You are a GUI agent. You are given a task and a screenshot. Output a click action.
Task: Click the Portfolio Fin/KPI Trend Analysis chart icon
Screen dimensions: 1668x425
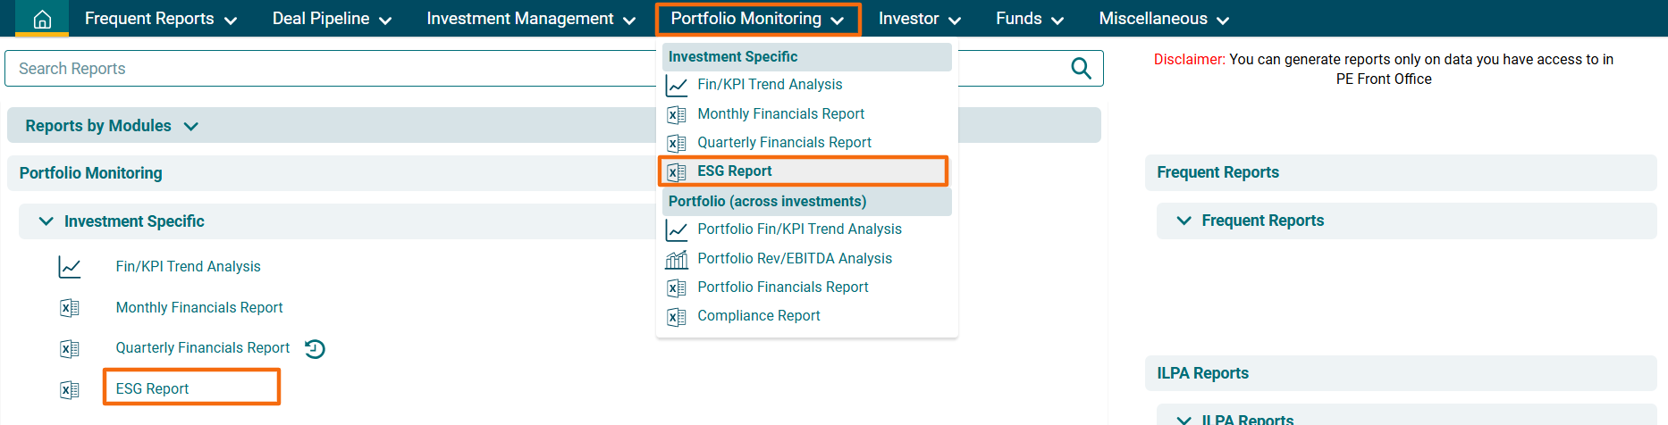tap(677, 230)
